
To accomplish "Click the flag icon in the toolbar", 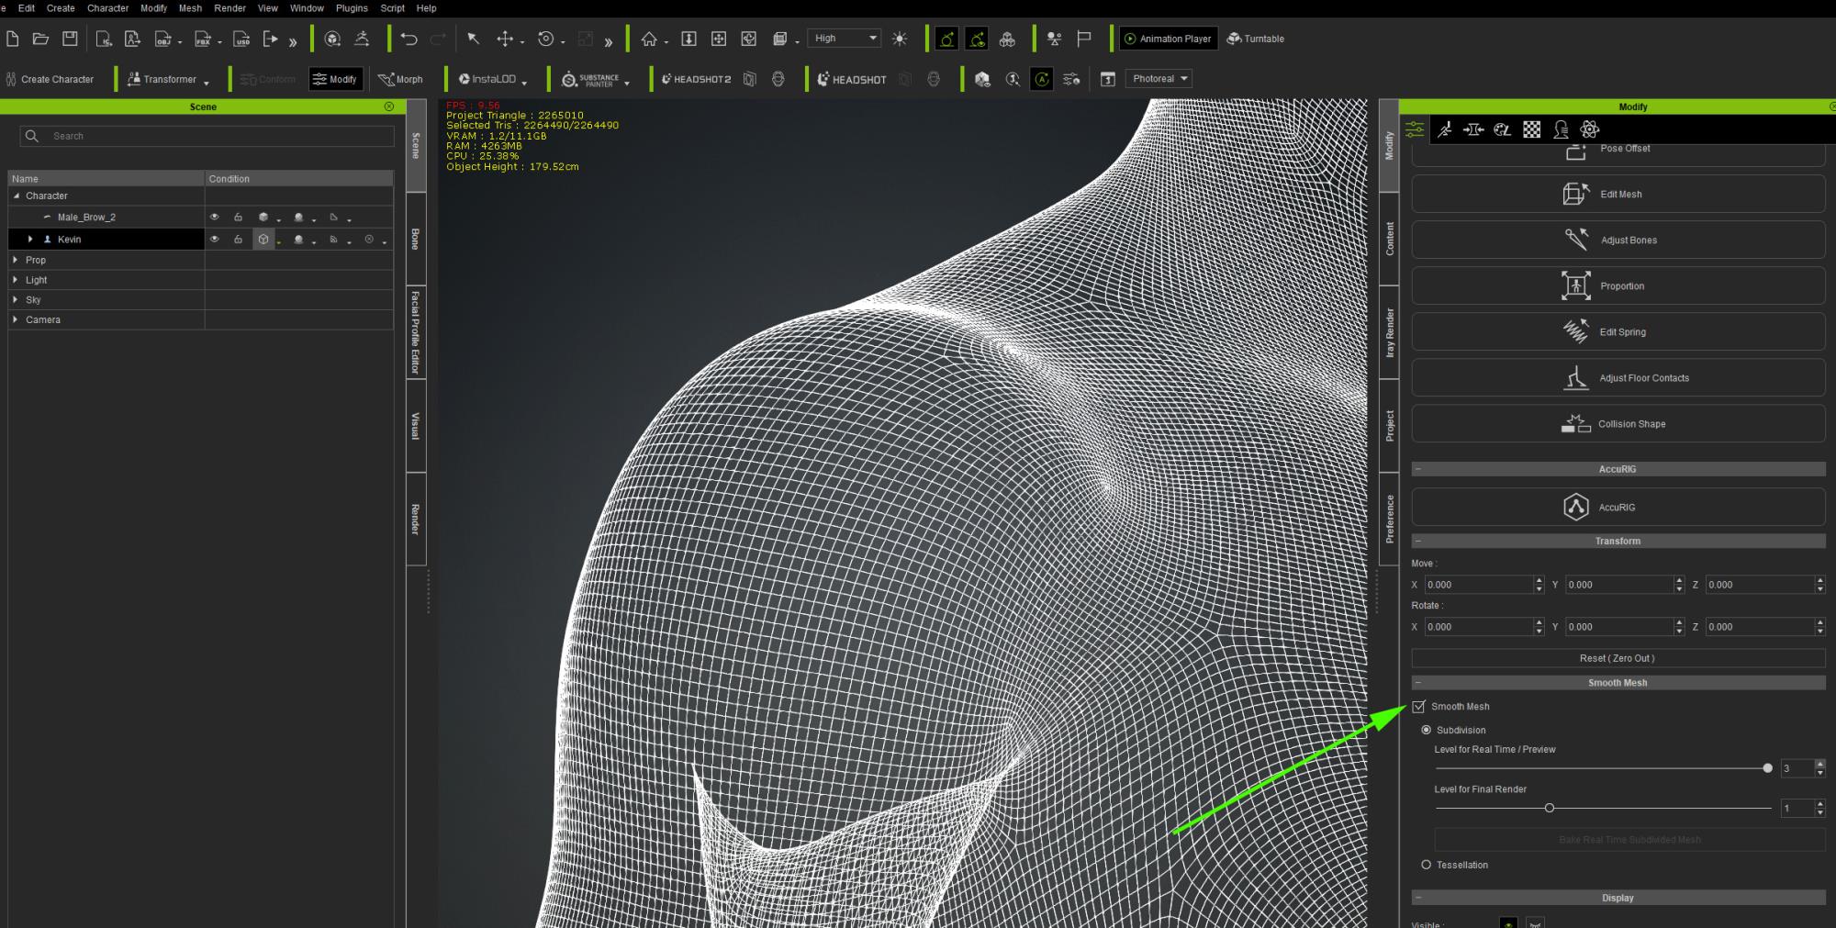I will click(1084, 39).
